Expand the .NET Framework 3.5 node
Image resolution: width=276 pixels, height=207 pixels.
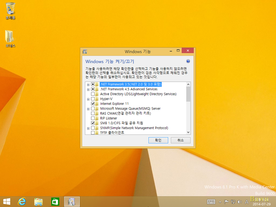88,85
